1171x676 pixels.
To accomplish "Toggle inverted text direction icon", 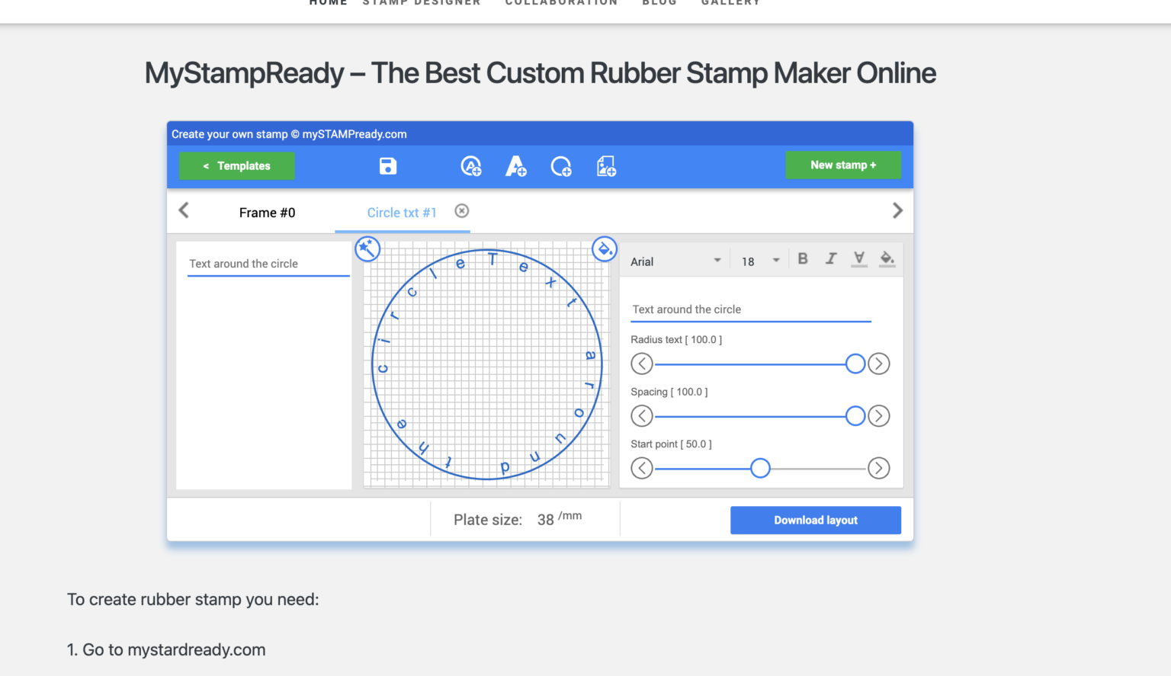I will (859, 259).
